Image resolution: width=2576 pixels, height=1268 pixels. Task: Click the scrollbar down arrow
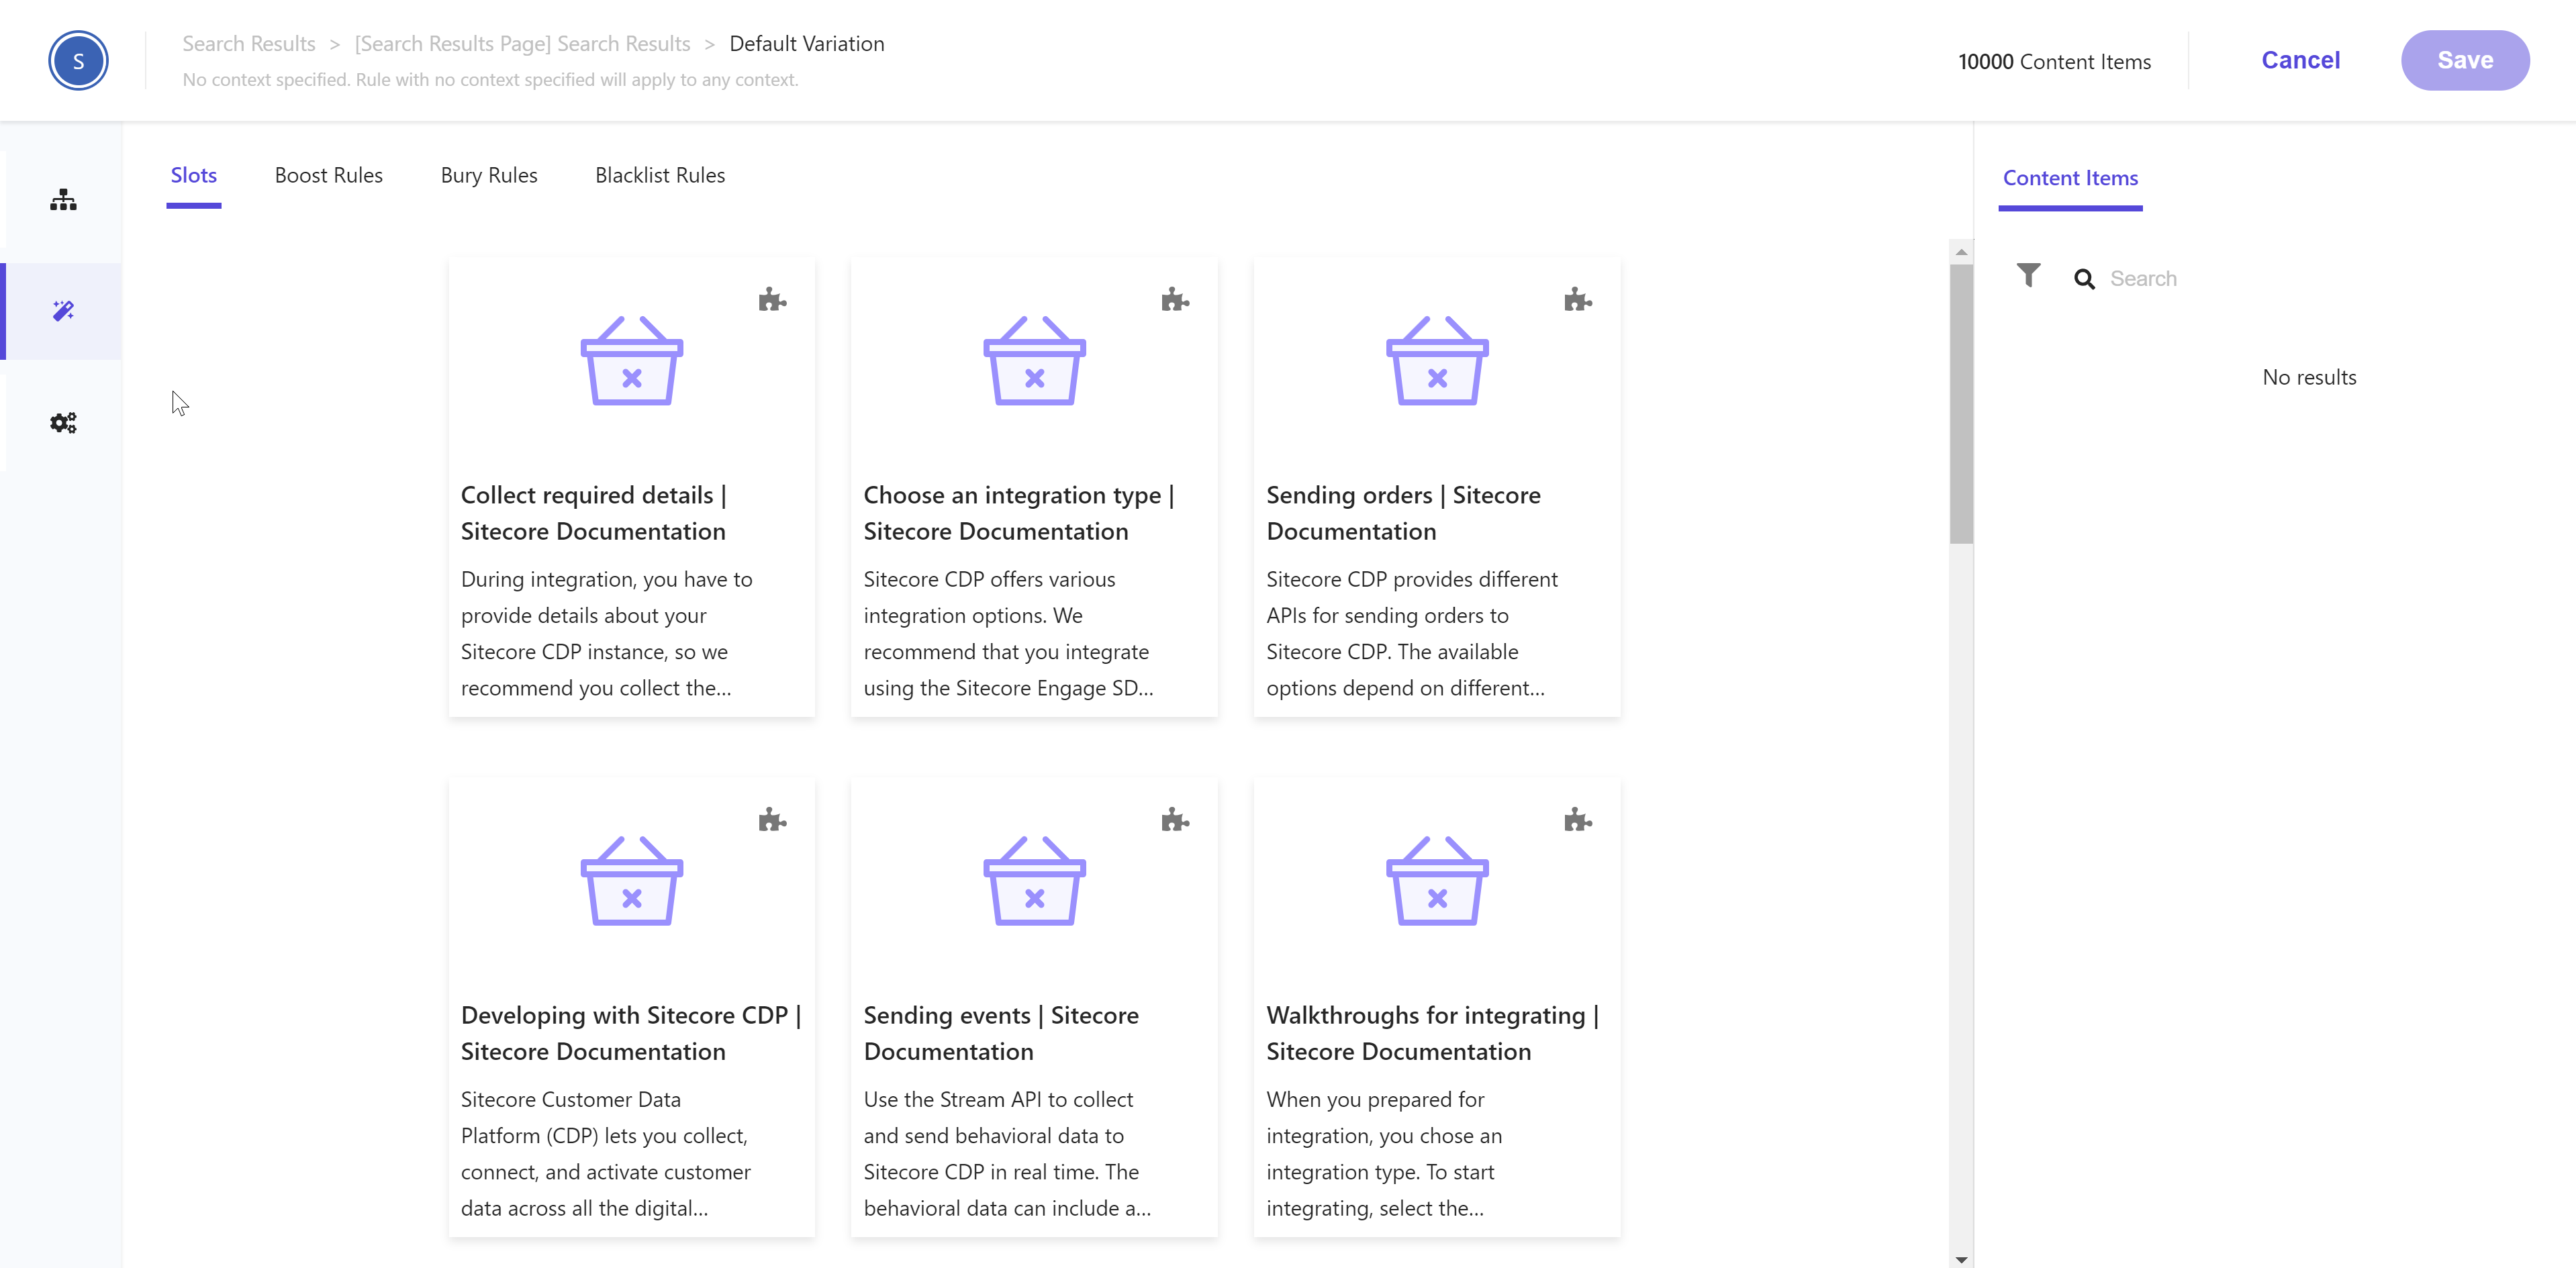pos(1960,1259)
